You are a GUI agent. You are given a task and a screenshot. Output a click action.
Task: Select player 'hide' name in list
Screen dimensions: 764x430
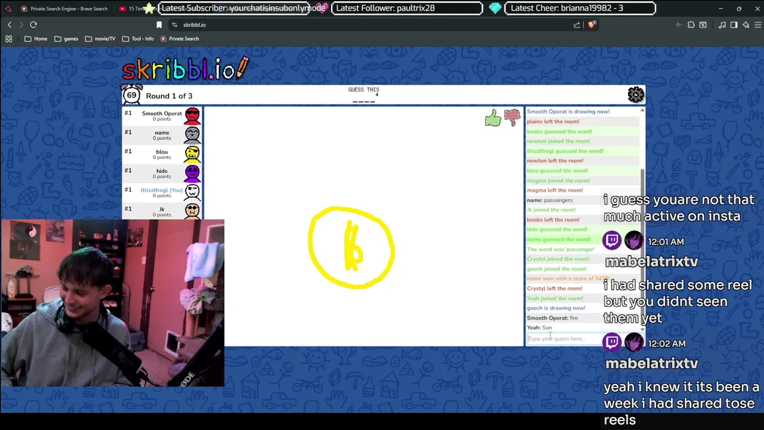tap(162, 171)
